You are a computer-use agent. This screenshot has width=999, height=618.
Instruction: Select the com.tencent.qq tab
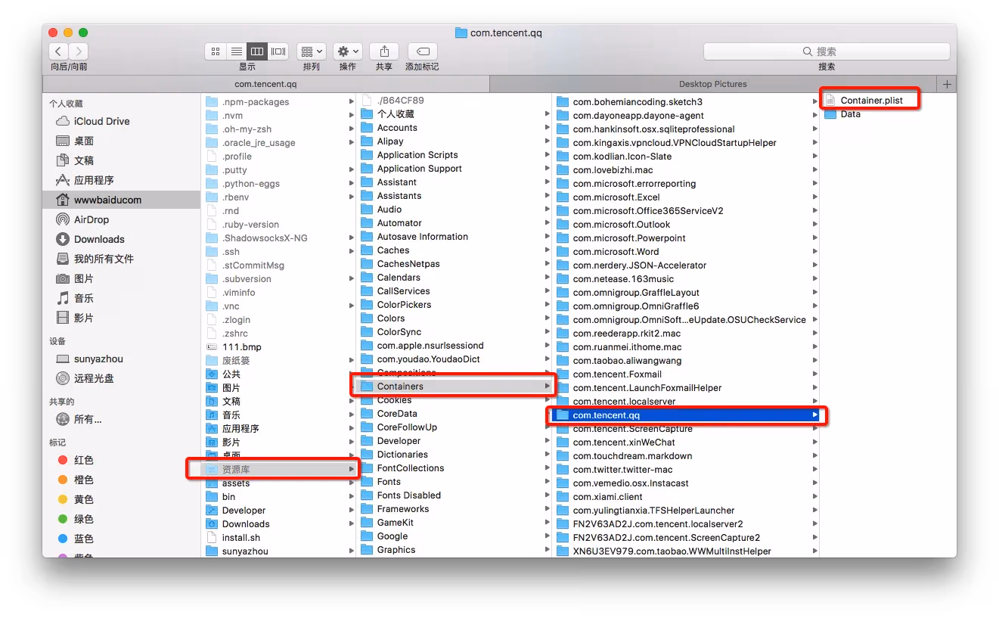(x=265, y=84)
